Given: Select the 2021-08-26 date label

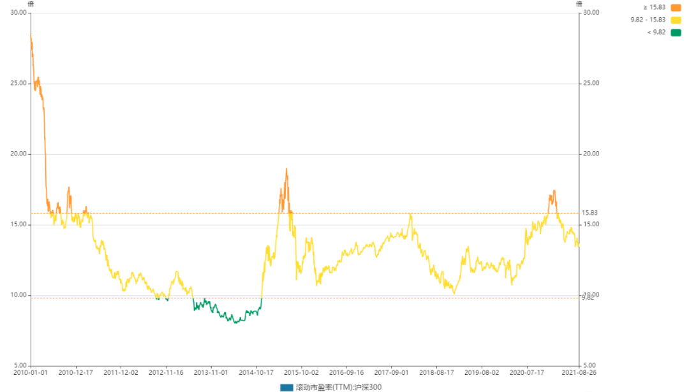Looking at the screenshot, I should (x=579, y=373).
